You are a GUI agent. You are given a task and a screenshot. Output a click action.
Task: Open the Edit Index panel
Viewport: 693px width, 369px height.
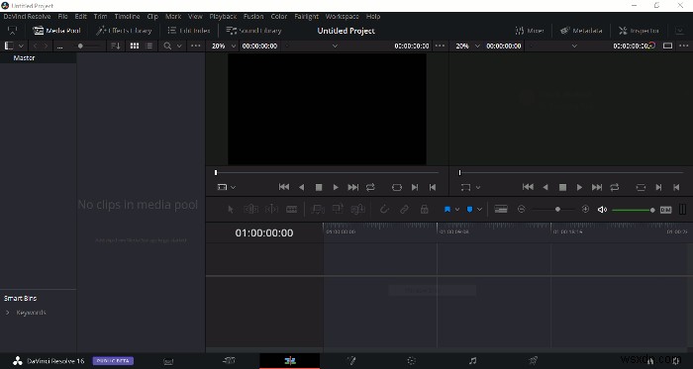(x=189, y=31)
